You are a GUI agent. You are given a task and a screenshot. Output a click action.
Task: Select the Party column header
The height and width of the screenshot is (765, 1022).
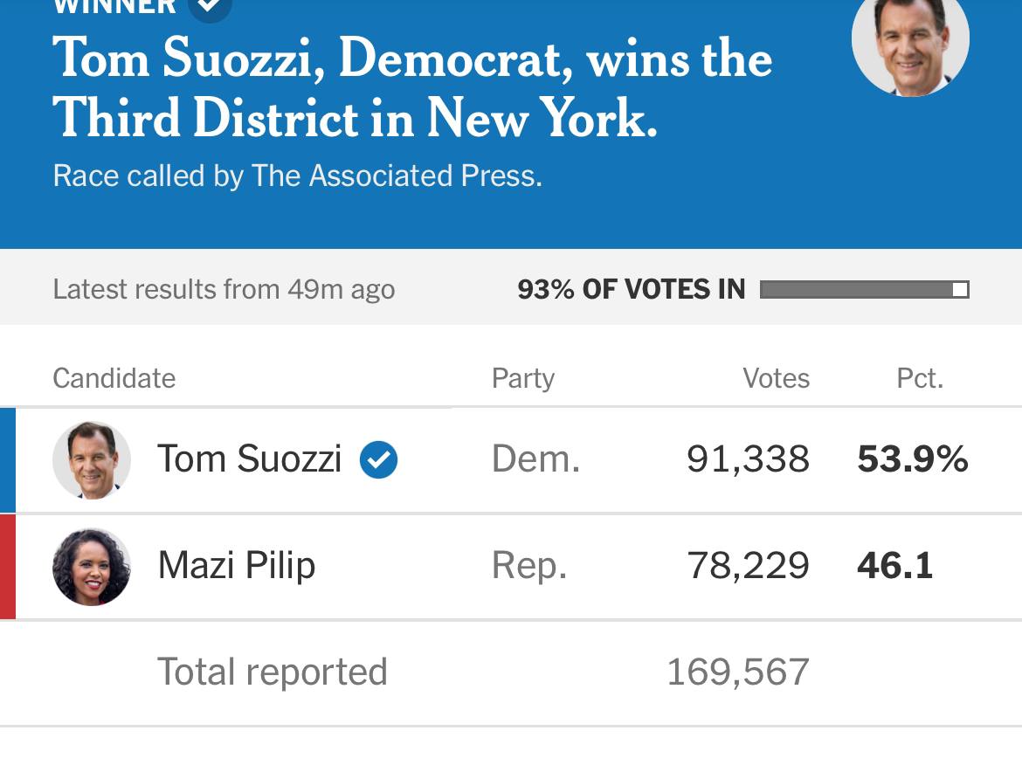[523, 378]
